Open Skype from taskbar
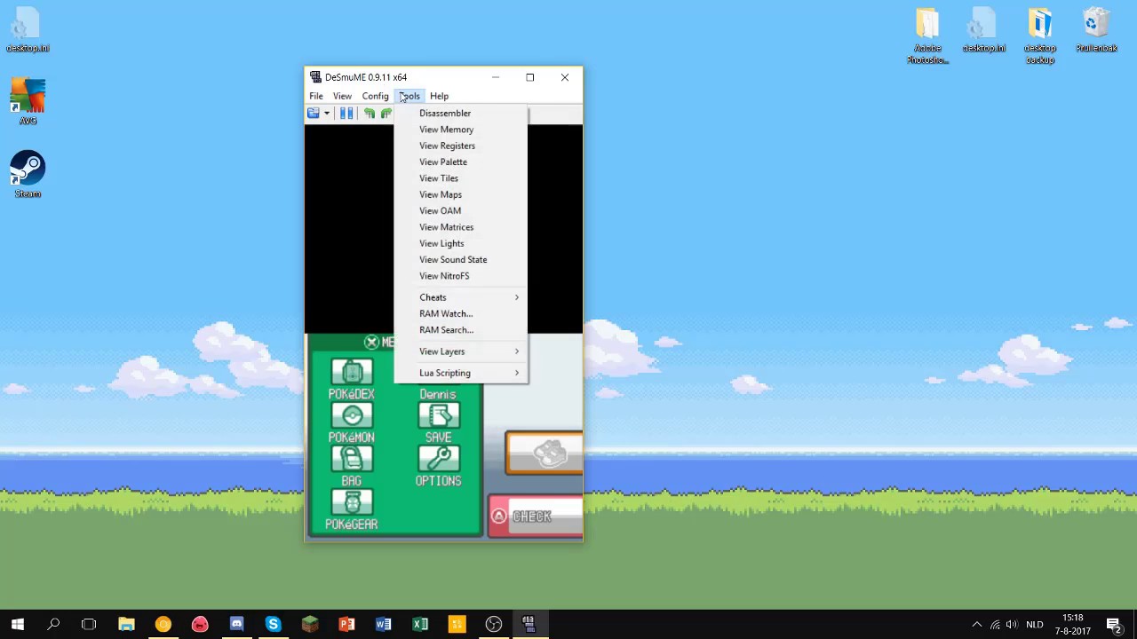Viewport: 1137px width, 639px height. pos(273,625)
